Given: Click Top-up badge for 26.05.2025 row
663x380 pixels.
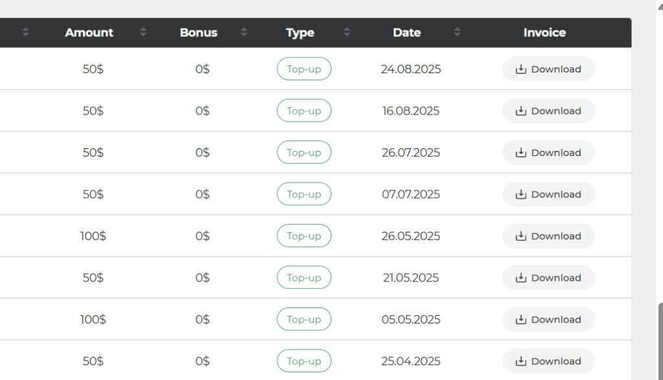Looking at the screenshot, I should tap(304, 236).
